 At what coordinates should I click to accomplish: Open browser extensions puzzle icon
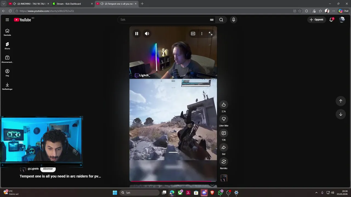[x=307, y=11]
